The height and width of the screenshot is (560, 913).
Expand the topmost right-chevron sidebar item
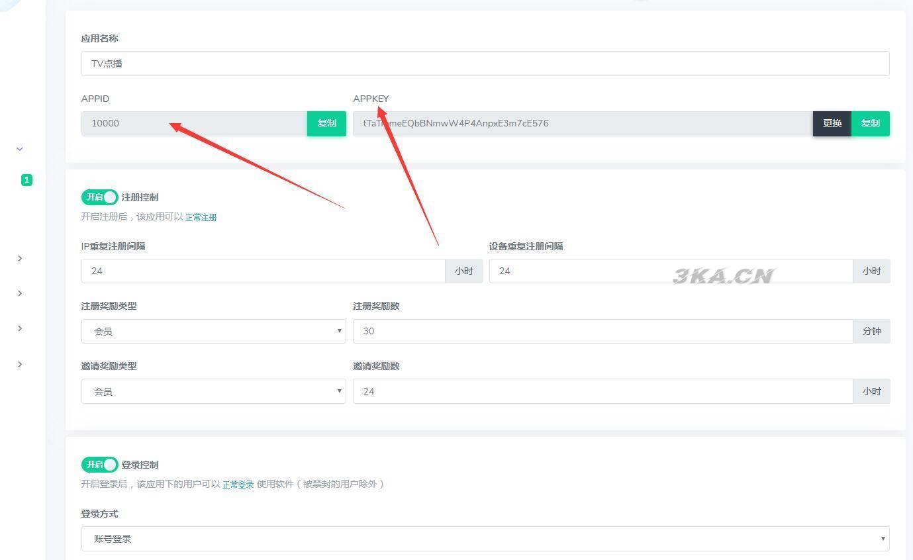point(20,258)
